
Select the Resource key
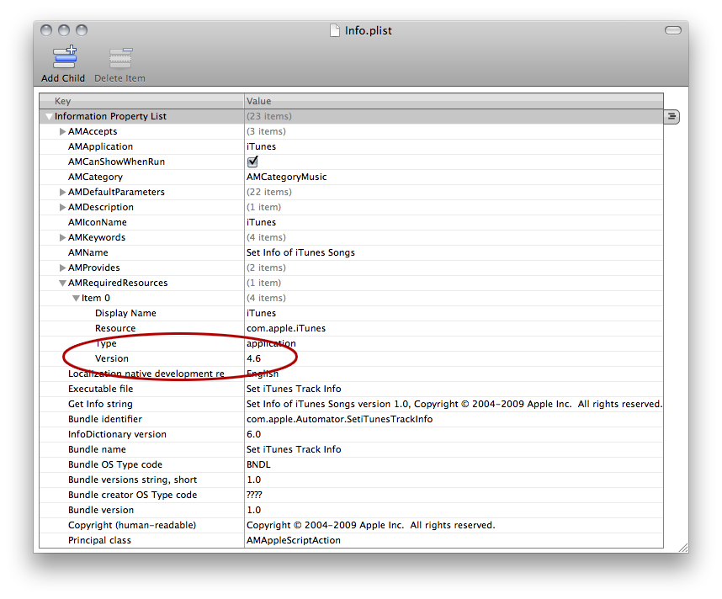(x=115, y=328)
